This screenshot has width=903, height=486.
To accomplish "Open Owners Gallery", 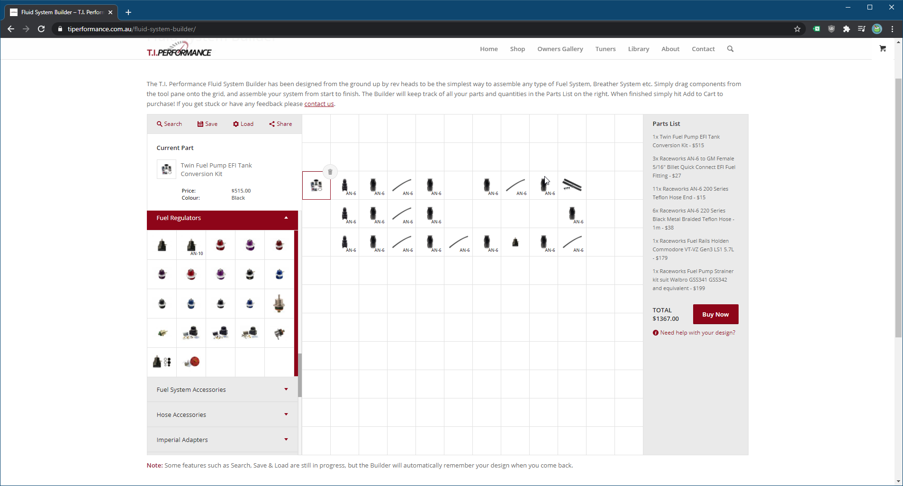I will [560, 49].
